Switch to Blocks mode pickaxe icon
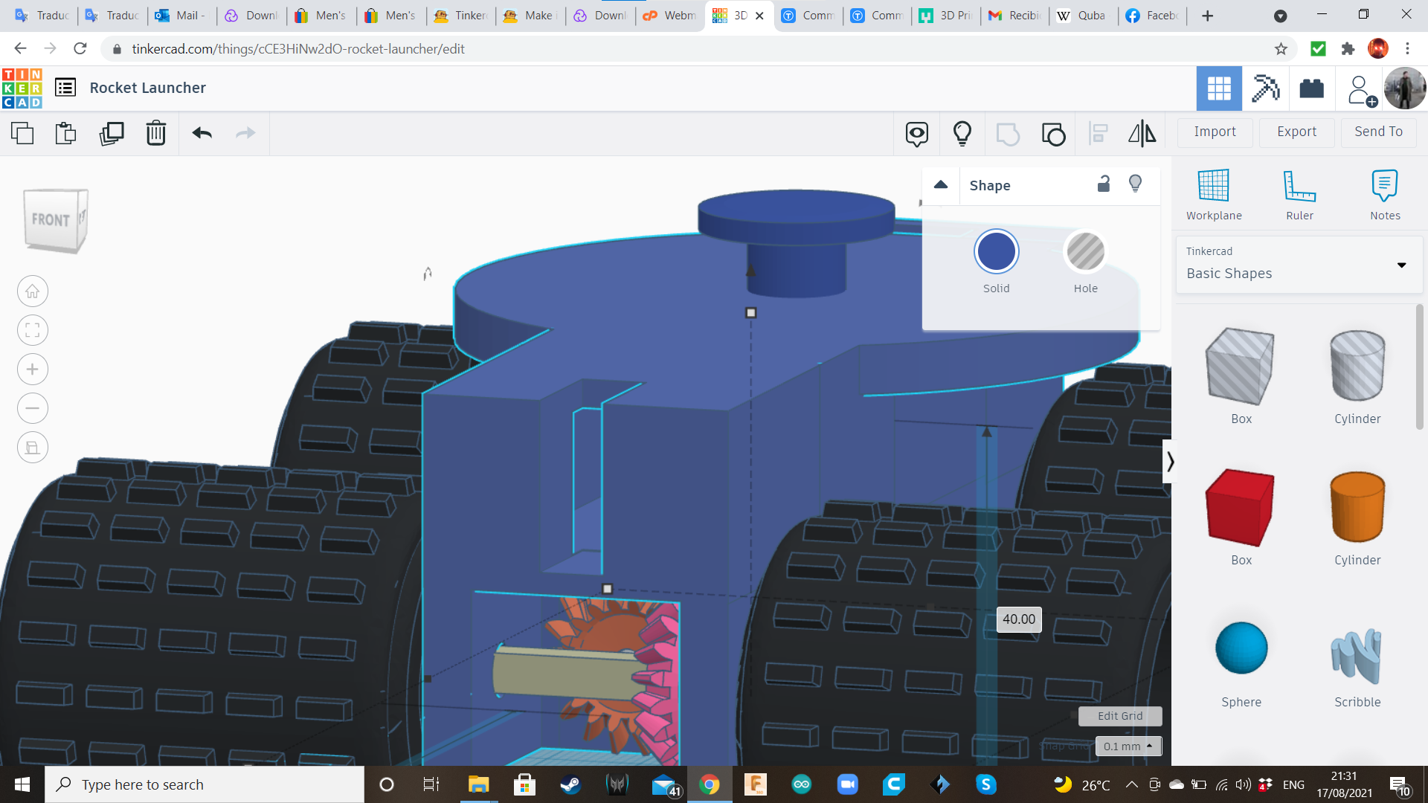This screenshot has width=1428, height=803. (1265, 88)
